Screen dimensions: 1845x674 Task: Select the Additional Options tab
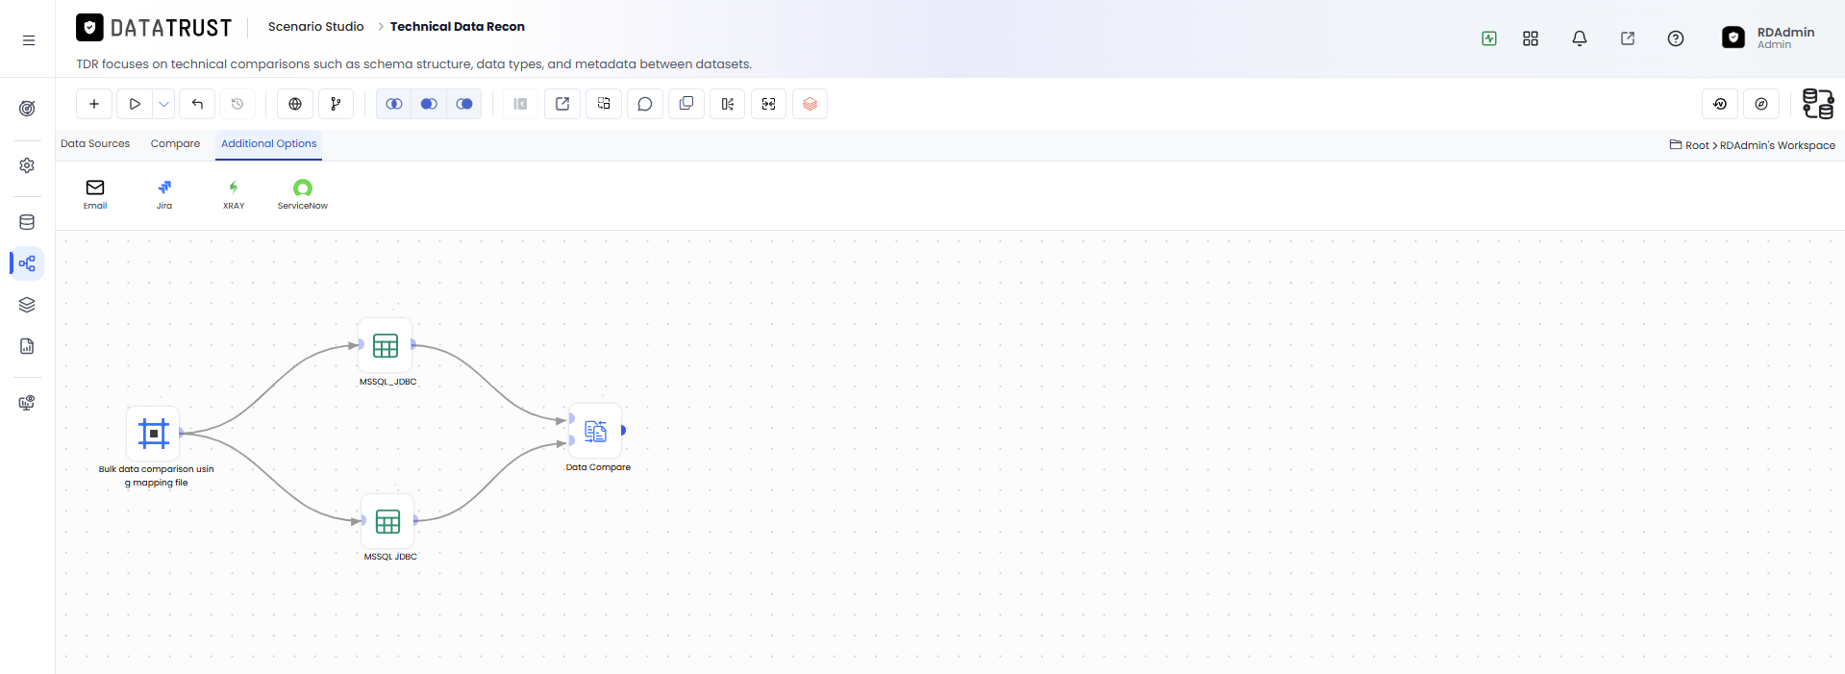click(x=269, y=144)
